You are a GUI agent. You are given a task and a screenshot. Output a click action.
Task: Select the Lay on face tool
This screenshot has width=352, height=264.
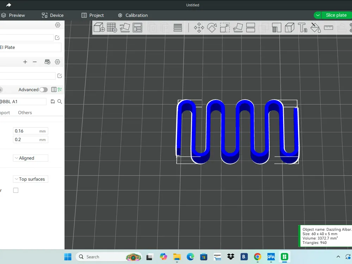(238, 27)
